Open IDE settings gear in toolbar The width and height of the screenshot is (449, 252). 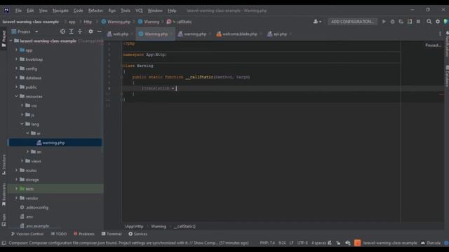point(438,22)
